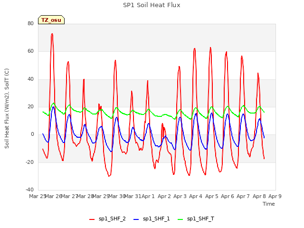
Task: Click the Mar 31 x-axis tick label
Action: coord(133,196)
